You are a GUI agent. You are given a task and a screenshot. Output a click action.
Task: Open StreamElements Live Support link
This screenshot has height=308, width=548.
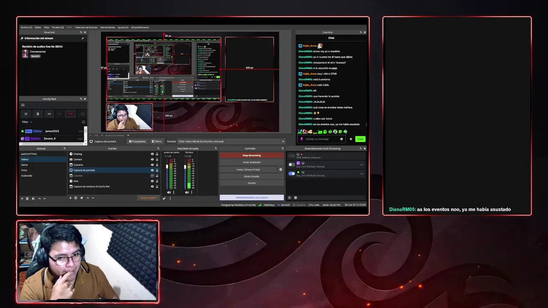click(252, 198)
